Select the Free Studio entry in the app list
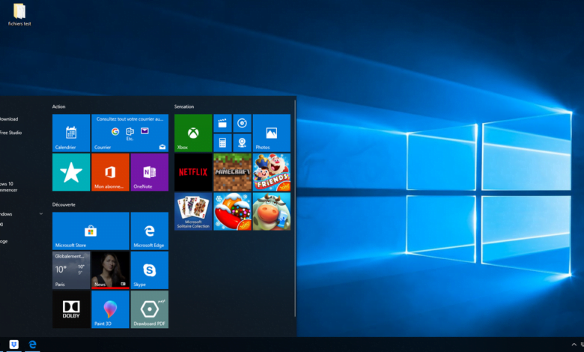The width and height of the screenshot is (584, 352). [x=10, y=133]
